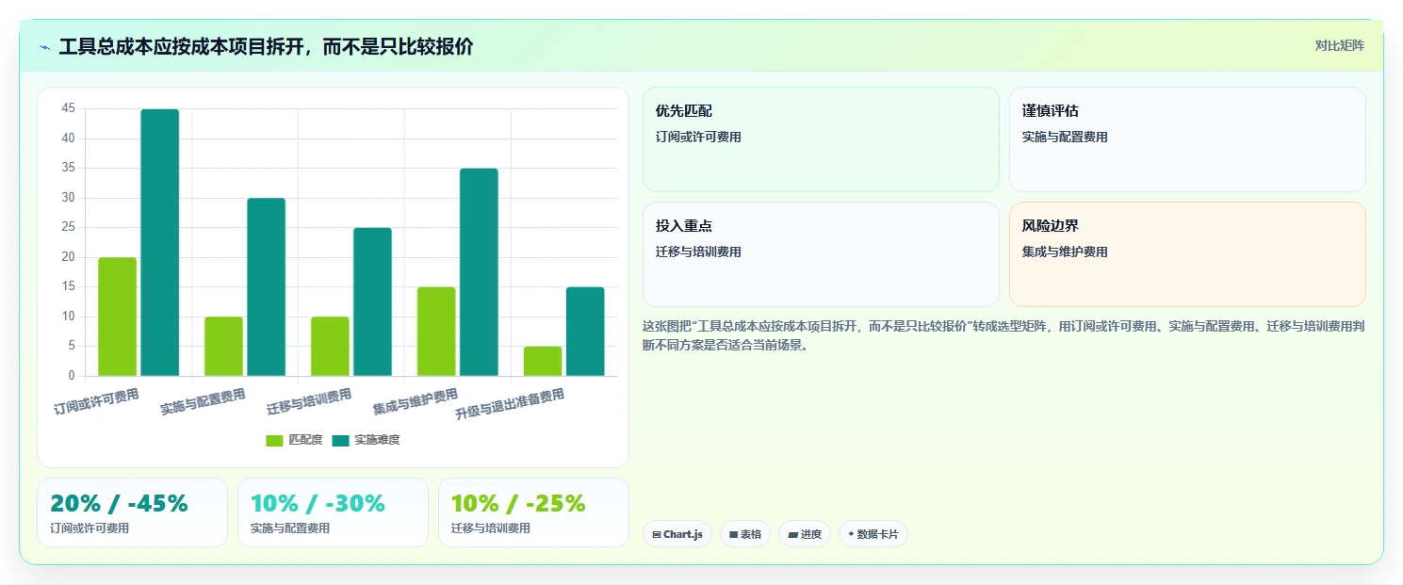
Task: Click the 匹配度 bar for 集成与维护费用
Action: 436,332
